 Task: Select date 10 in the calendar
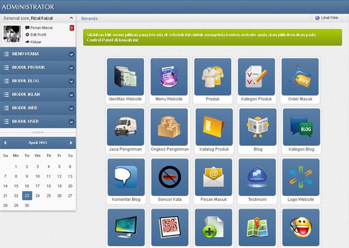[x=38, y=176]
